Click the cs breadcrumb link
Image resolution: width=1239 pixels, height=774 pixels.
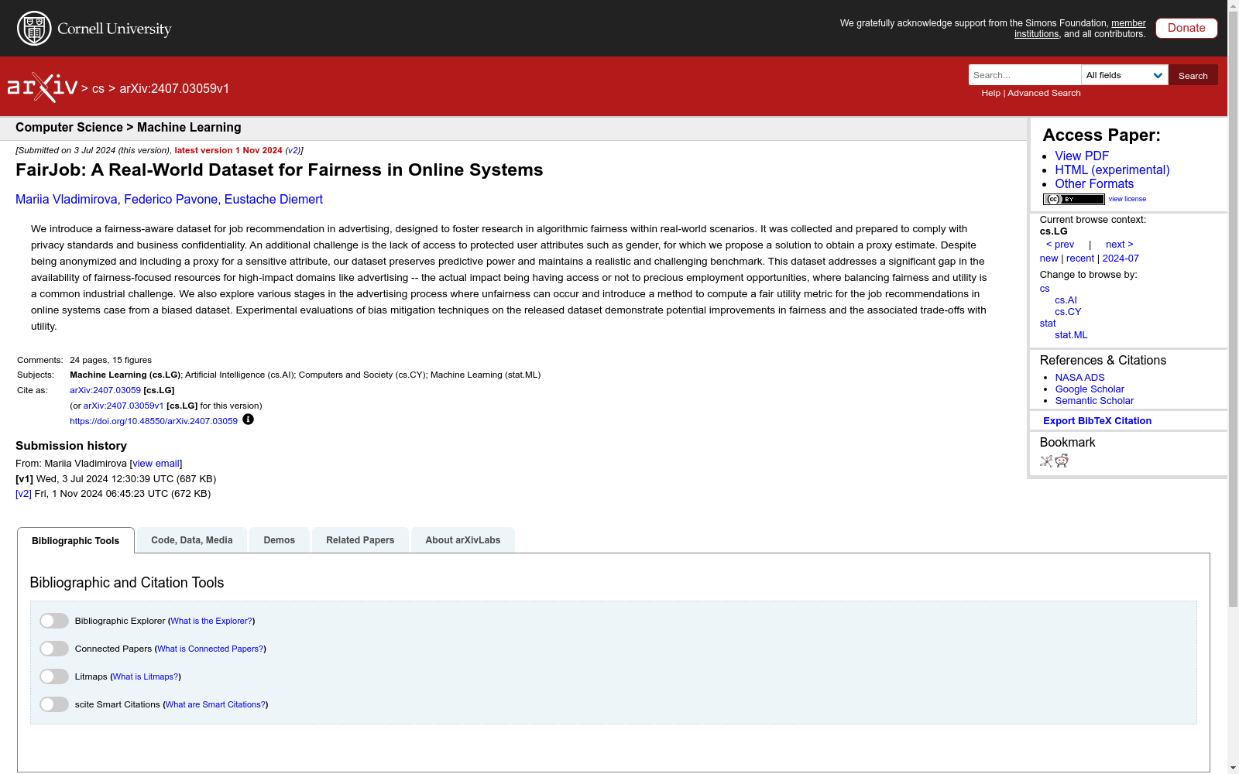click(98, 88)
